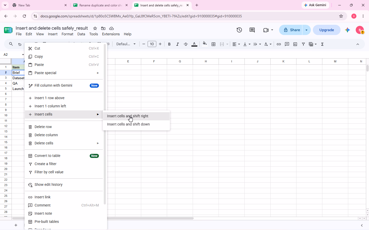Open version history clock icon
369x230 pixels.
239,30
